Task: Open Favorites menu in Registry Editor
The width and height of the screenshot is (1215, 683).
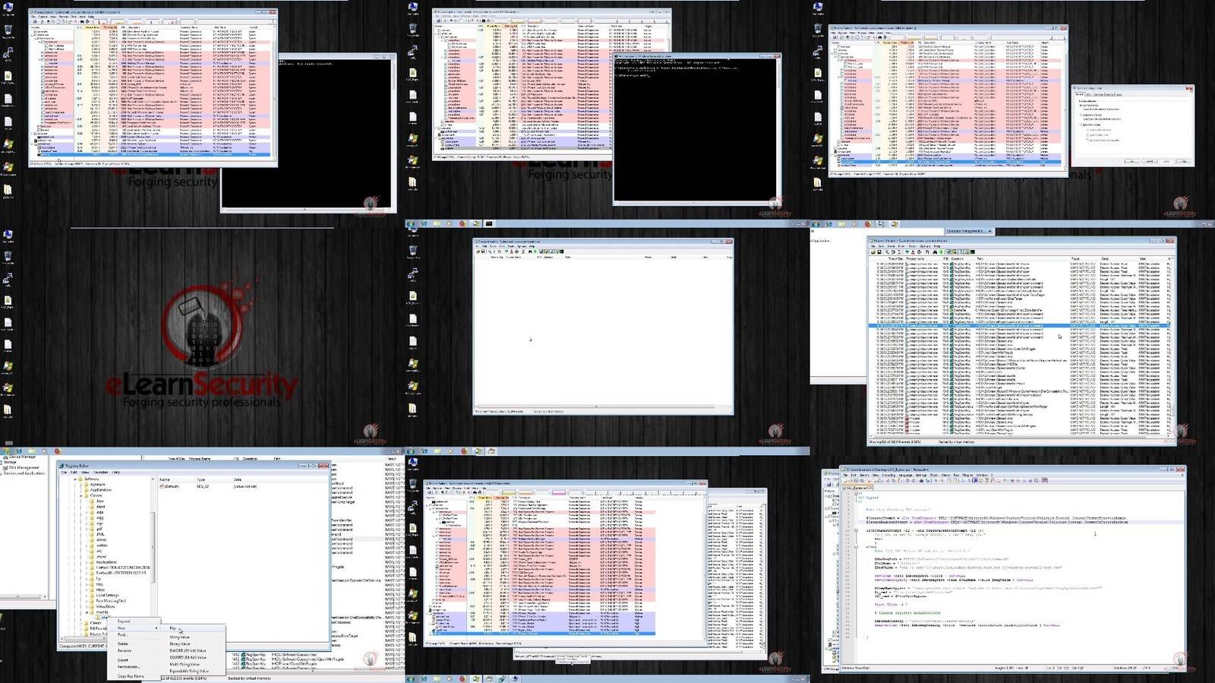Action: click(101, 473)
